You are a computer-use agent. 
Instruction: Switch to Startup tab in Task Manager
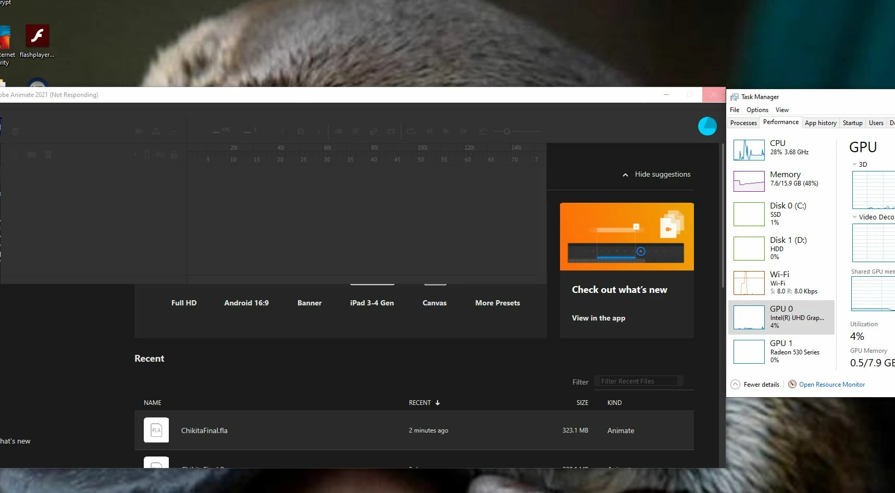(x=853, y=123)
